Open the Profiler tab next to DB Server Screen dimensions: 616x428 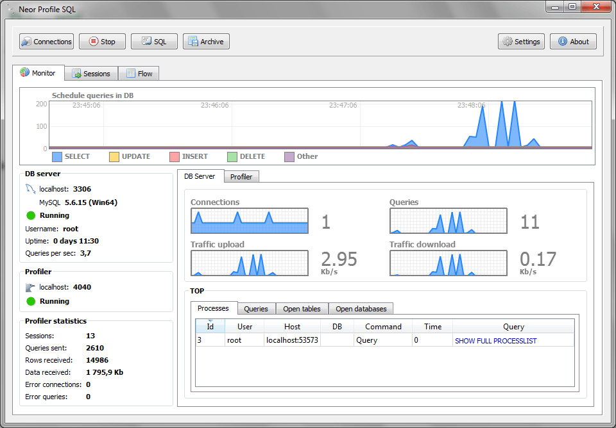(241, 177)
